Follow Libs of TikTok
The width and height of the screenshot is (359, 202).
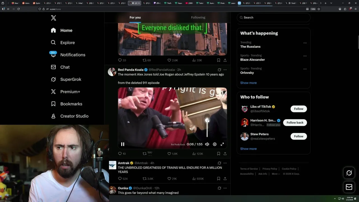299,109
